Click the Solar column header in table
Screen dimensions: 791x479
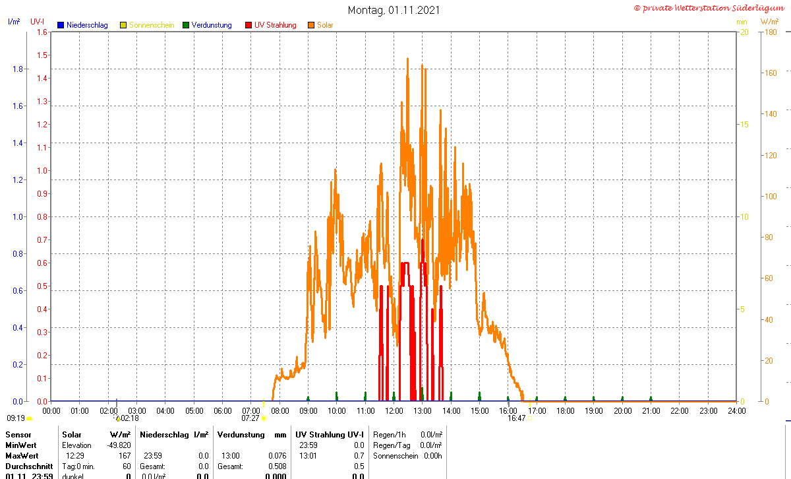(72, 435)
